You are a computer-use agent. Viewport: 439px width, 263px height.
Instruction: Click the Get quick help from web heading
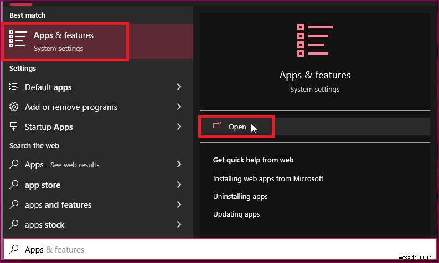tap(253, 160)
